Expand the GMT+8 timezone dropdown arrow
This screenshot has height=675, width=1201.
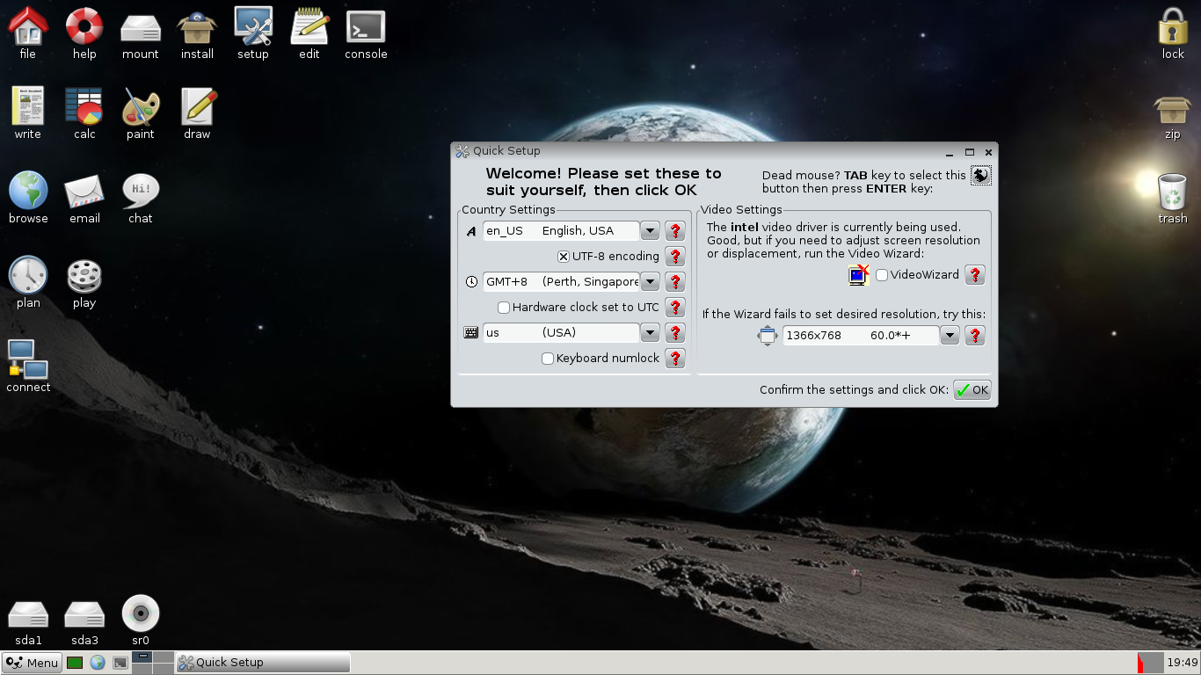tap(650, 282)
